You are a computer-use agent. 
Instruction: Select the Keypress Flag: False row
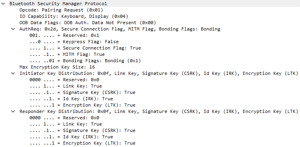click(x=74, y=42)
